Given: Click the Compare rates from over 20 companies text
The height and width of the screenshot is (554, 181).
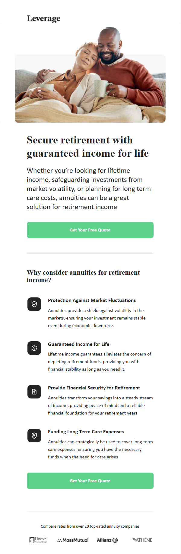Looking at the screenshot, I should coord(90,526).
